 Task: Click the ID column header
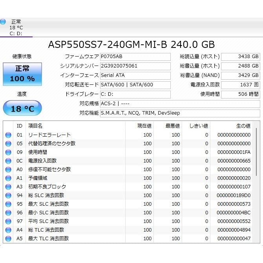pos(20,126)
